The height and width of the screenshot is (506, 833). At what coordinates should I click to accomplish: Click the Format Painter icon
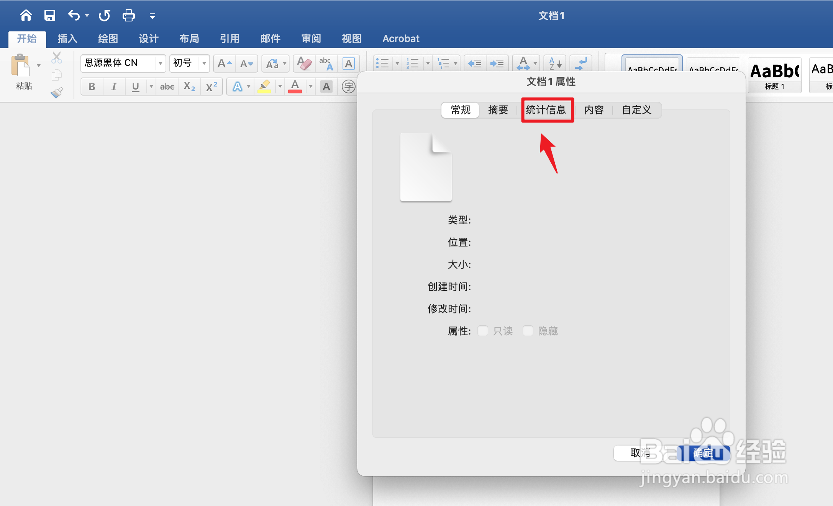tap(56, 92)
